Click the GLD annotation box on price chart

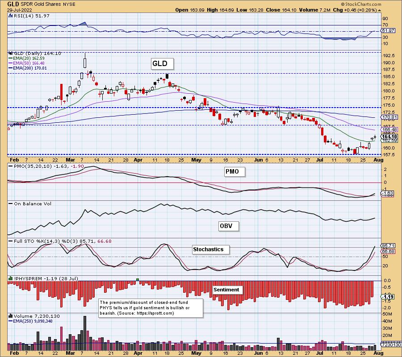(x=162, y=63)
